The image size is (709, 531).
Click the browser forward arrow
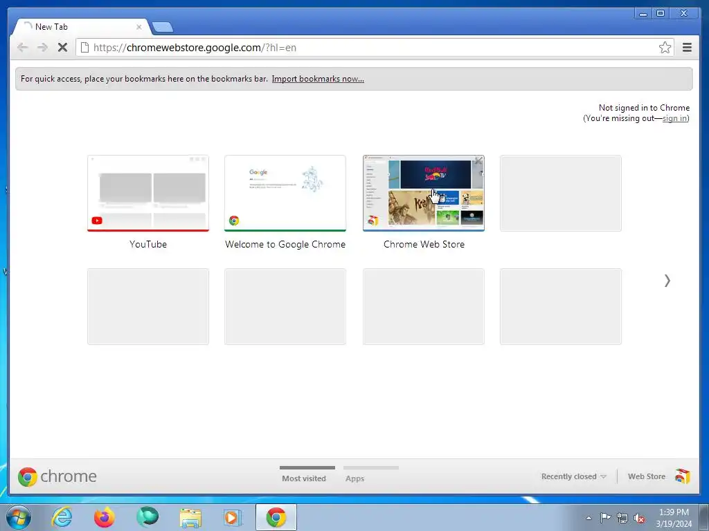[x=42, y=48]
